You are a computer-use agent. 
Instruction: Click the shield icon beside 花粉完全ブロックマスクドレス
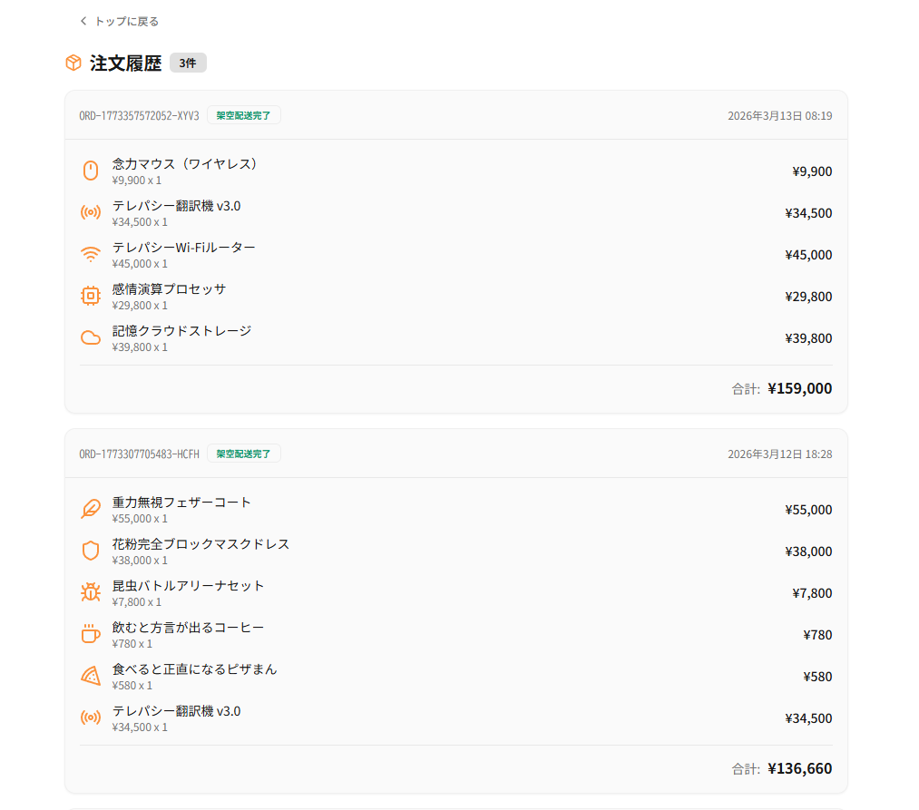pyautogui.click(x=90, y=551)
